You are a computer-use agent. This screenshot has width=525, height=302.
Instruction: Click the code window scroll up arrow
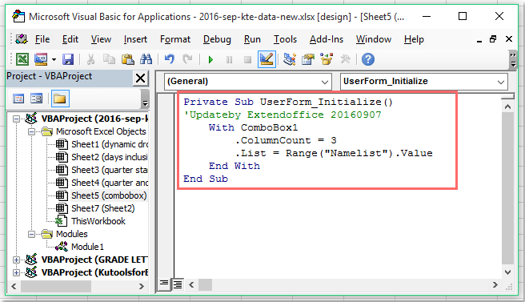pyautogui.click(x=507, y=107)
